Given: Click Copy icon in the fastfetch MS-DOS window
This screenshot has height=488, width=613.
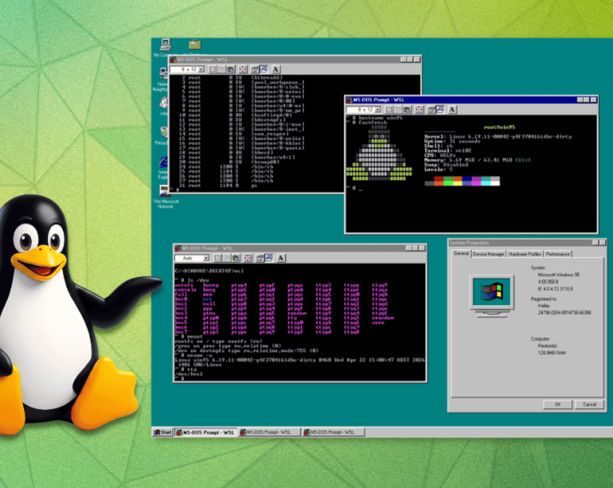Looking at the screenshot, I should (398, 110).
